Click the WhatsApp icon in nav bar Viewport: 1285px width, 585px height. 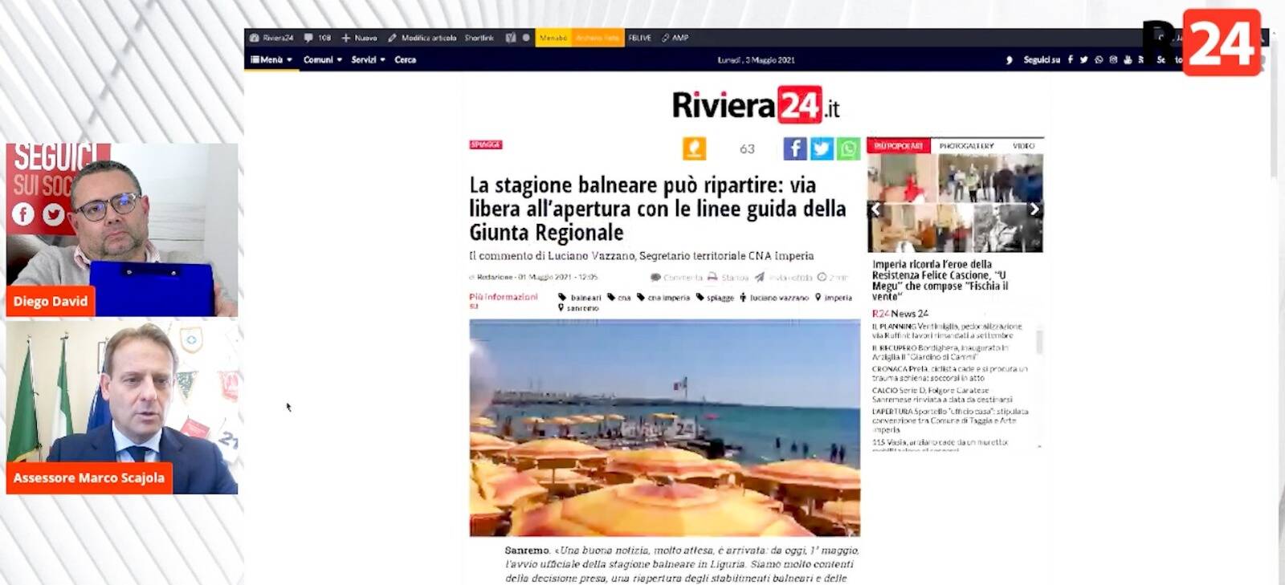click(x=1099, y=60)
